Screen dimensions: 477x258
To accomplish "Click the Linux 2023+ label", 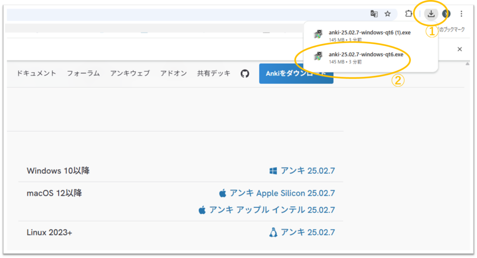I will tap(49, 233).
